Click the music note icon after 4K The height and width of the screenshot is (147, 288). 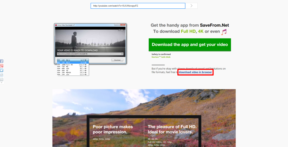[224, 32]
